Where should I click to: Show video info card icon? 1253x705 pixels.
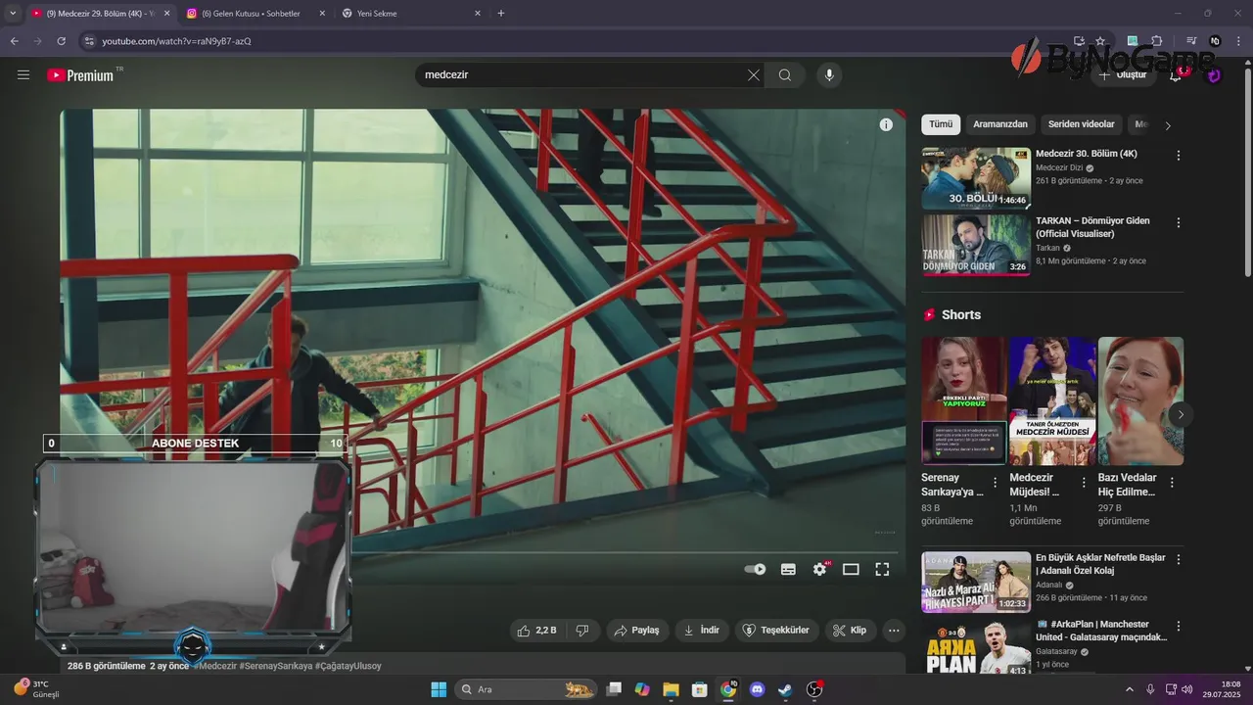[x=886, y=124]
